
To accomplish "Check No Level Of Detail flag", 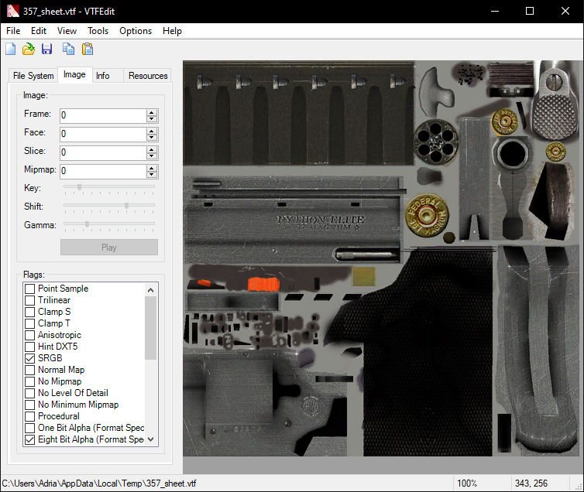I will coord(29,393).
